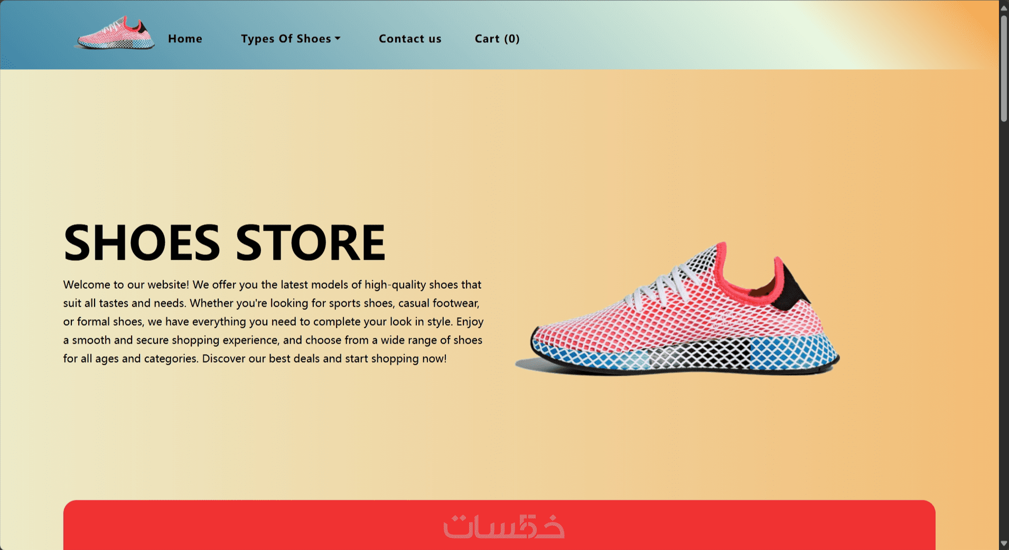Click the welcome paragraph text
The width and height of the screenshot is (1009, 550).
(x=273, y=321)
